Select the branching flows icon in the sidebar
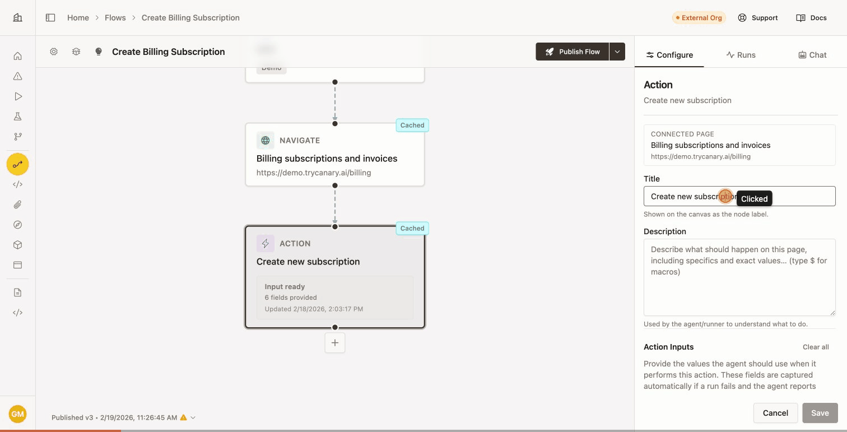The width and height of the screenshot is (847, 432). point(17,136)
